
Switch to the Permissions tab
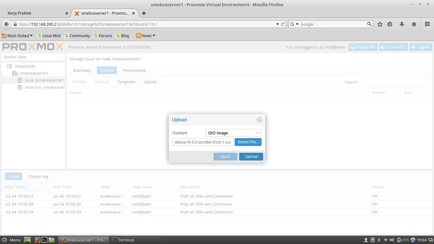(x=134, y=71)
